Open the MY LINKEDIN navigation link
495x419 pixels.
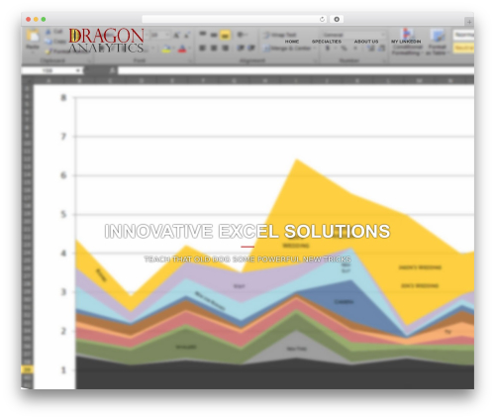click(406, 42)
